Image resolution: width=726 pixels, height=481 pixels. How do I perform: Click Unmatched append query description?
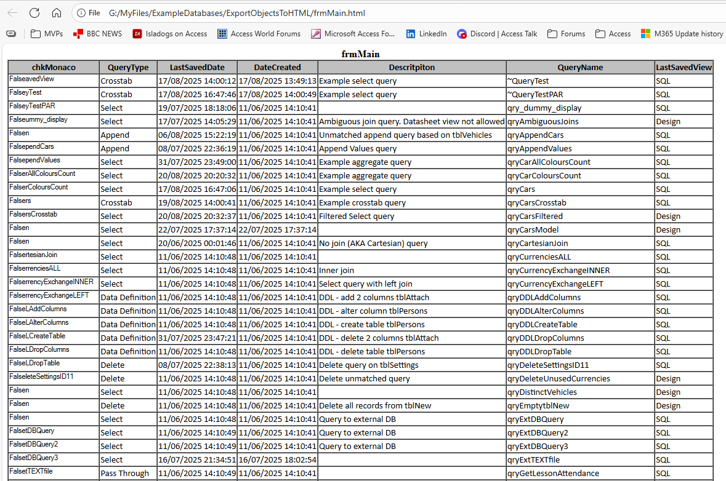click(412, 135)
